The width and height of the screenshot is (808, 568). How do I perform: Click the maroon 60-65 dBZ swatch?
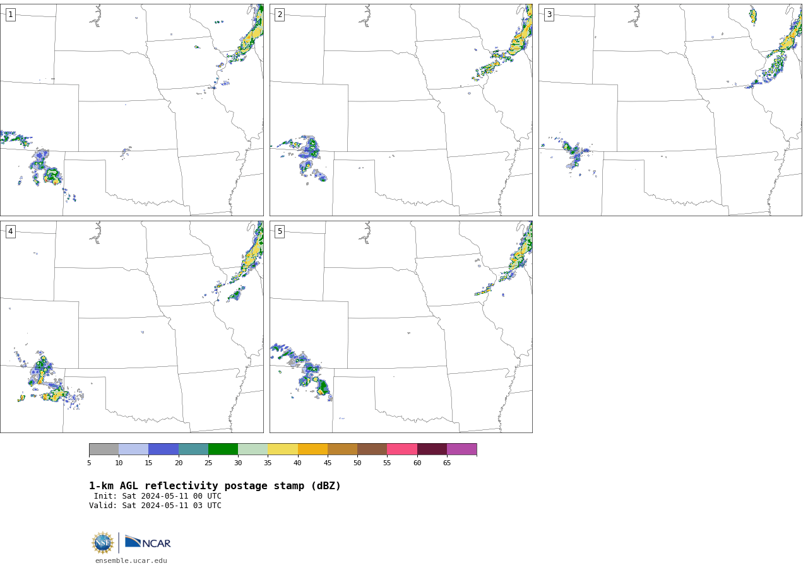coord(432,449)
